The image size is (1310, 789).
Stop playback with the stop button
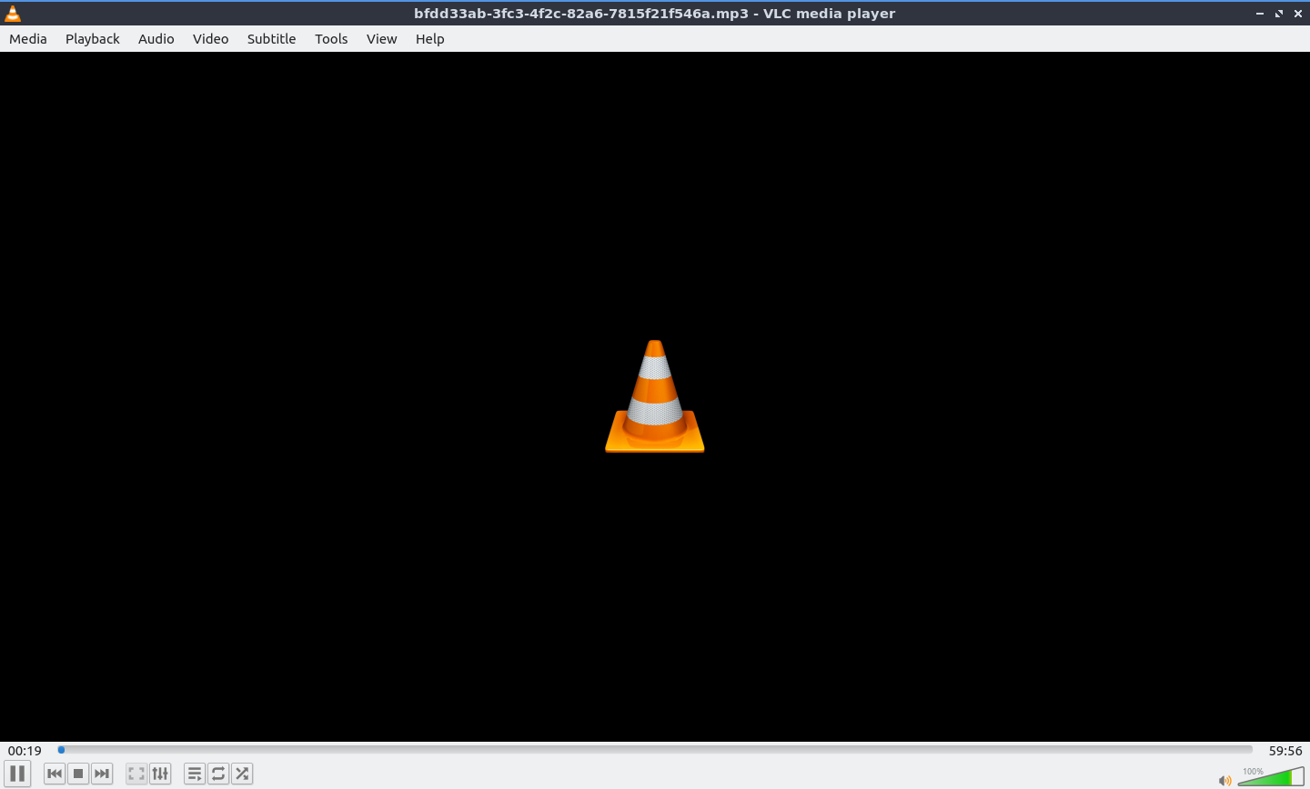[78, 774]
